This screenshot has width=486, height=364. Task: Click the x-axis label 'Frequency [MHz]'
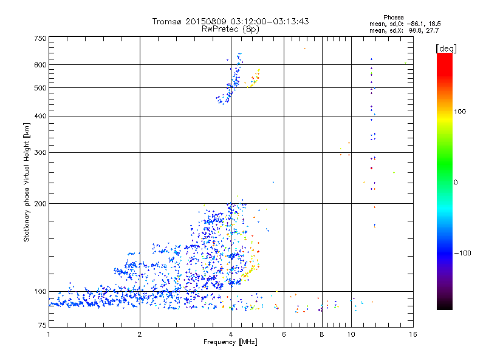click(x=230, y=342)
